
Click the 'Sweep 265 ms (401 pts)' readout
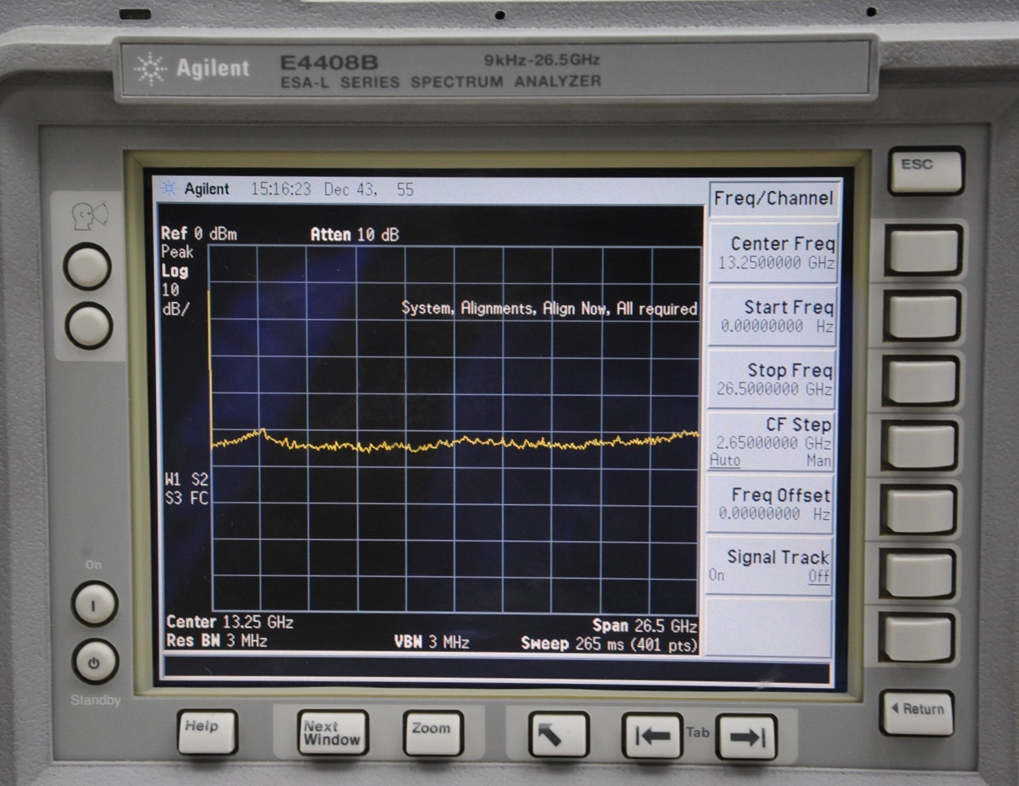[x=609, y=644]
